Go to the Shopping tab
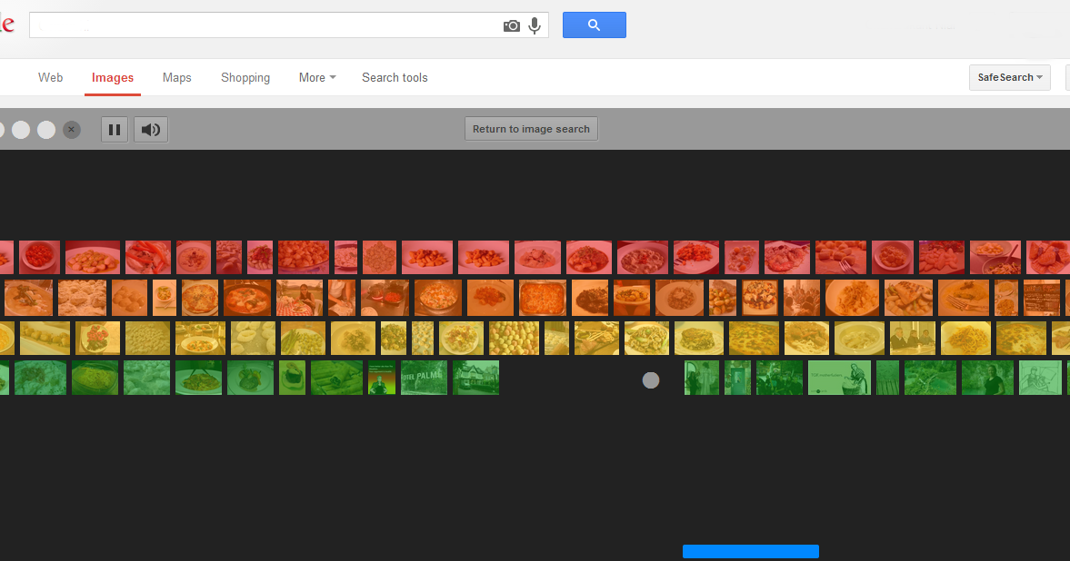The height and width of the screenshot is (561, 1070). click(245, 78)
